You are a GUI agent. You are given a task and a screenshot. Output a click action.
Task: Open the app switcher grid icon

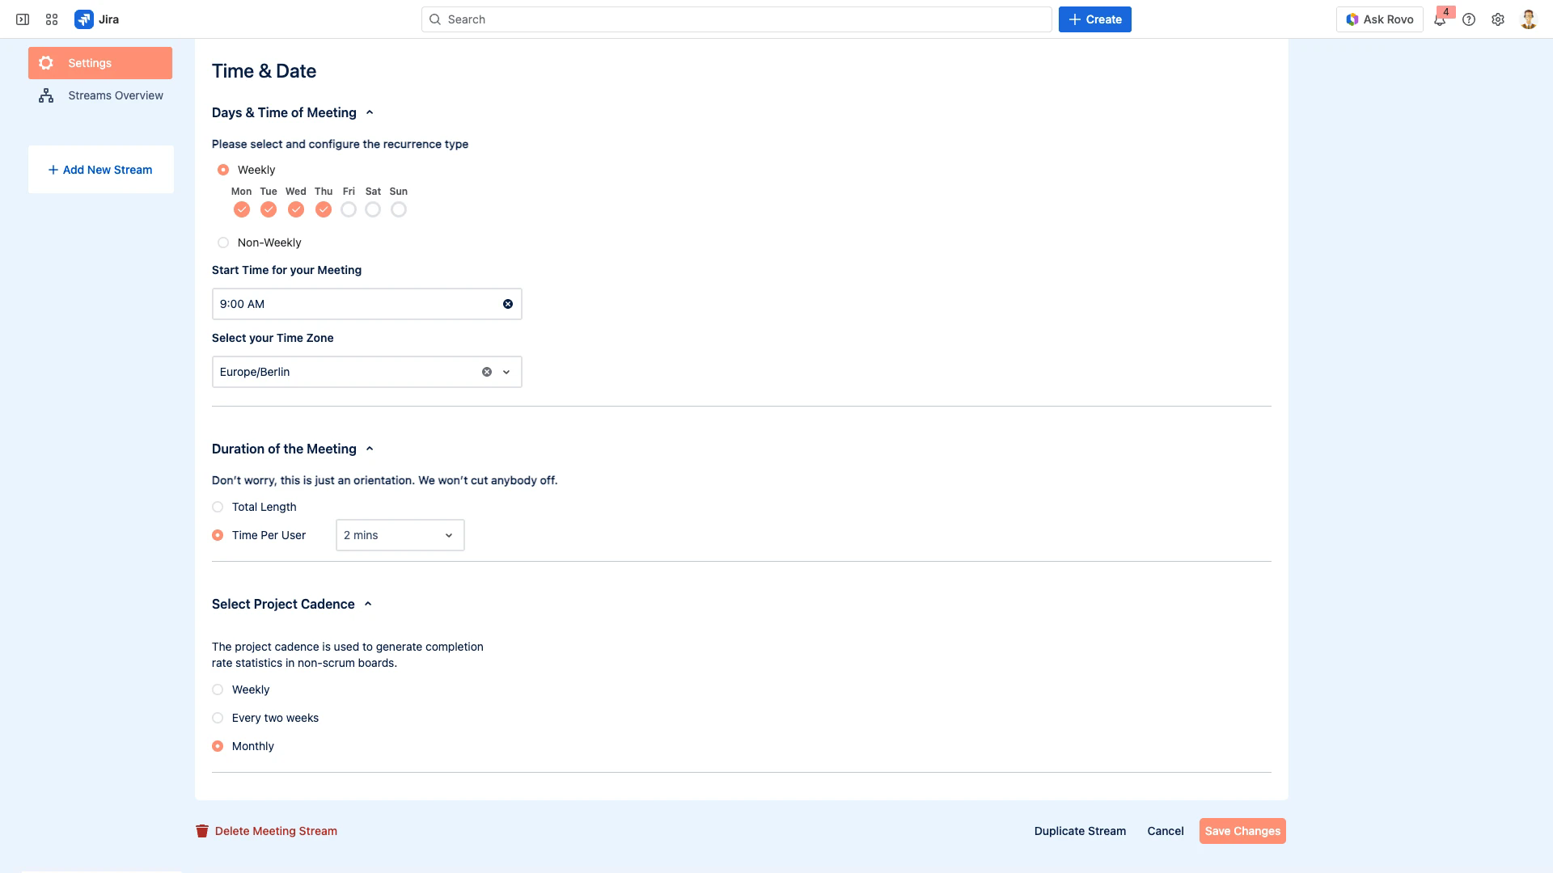(x=52, y=19)
